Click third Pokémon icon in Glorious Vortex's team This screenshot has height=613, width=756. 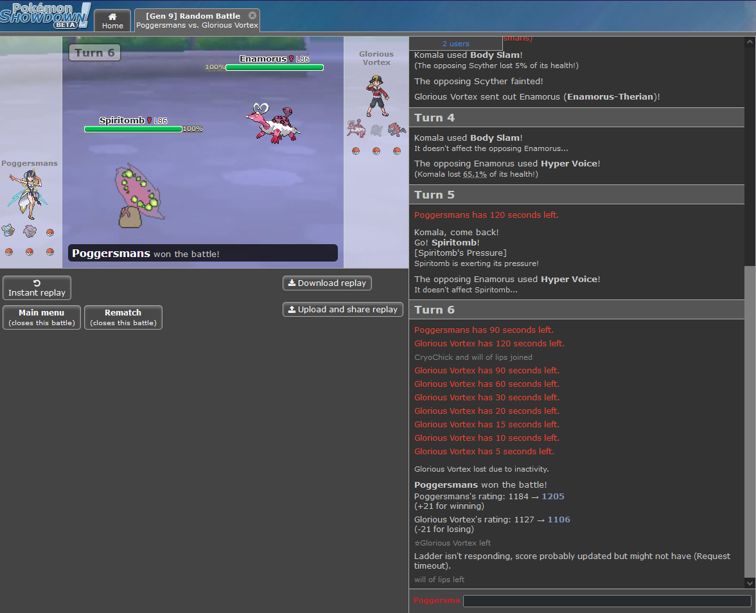coord(397,129)
